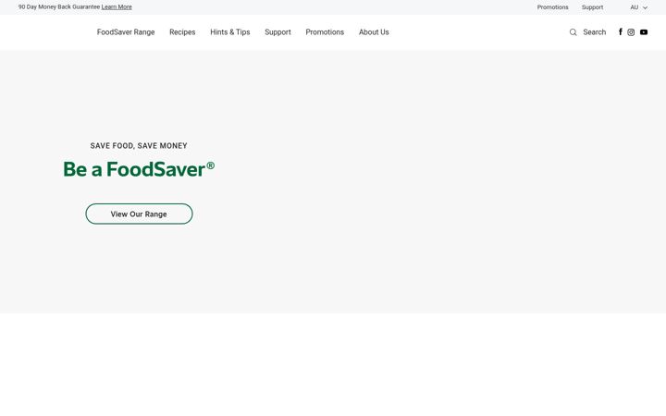Open Support link in top bar
The height and width of the screenshot is (416, 666).
pyautogui.click(x=592, y=7)
